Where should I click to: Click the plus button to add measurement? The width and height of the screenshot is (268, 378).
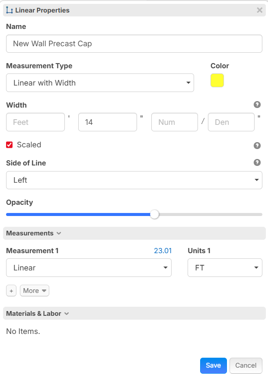(x=11, y=291)
